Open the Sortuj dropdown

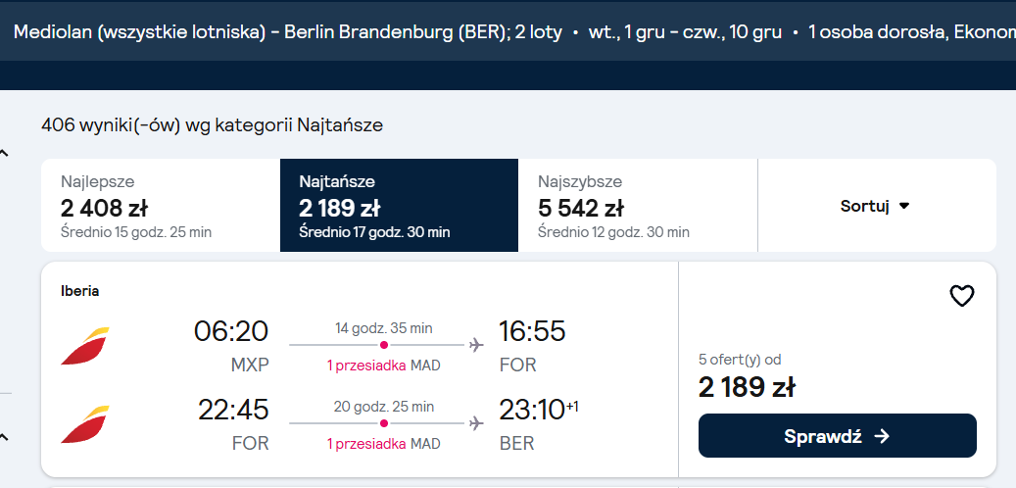click(875, 206)
